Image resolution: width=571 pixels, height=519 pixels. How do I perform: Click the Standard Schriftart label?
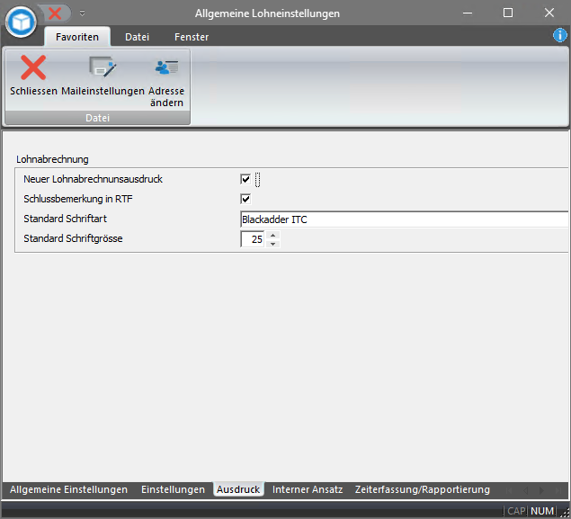pos(65,219)
